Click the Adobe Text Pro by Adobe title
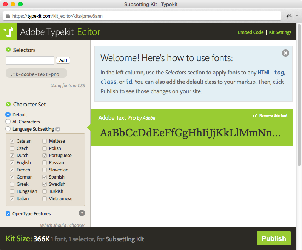 click(127, 118)
